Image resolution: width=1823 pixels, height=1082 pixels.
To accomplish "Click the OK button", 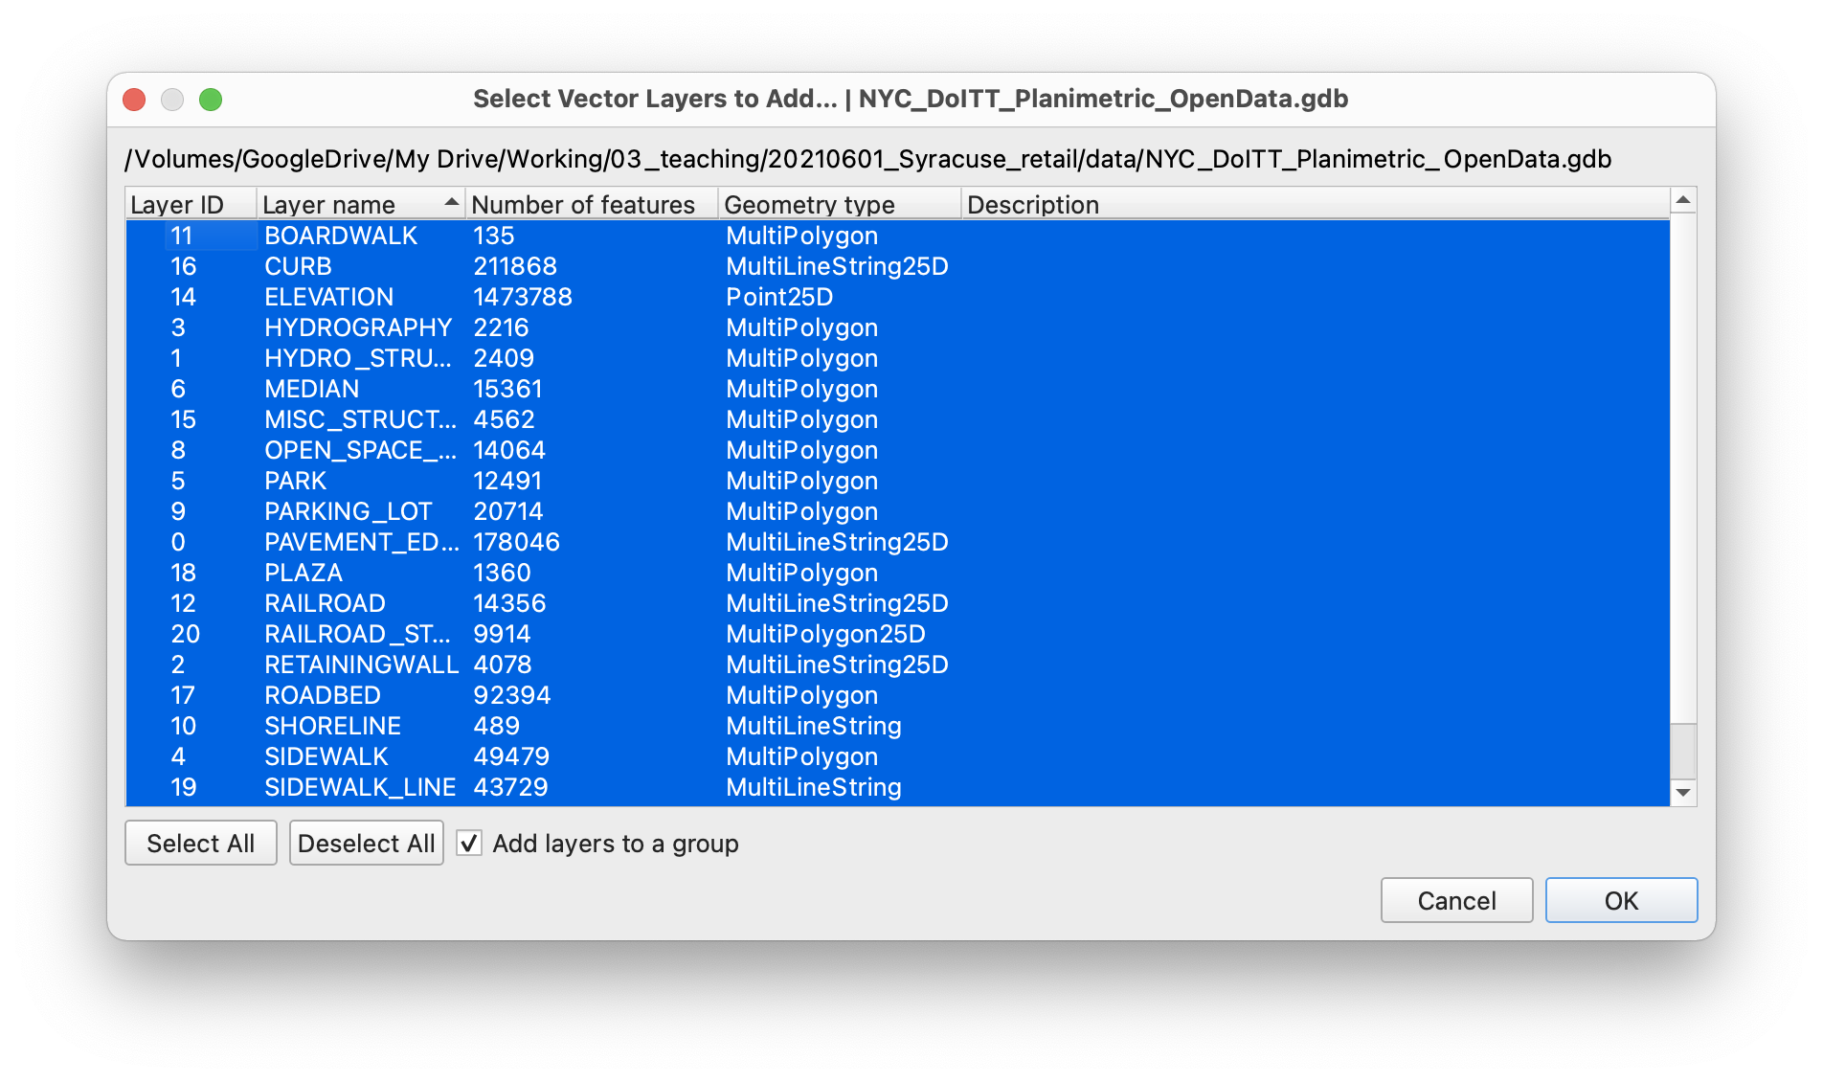I will tap(1620, 900).
